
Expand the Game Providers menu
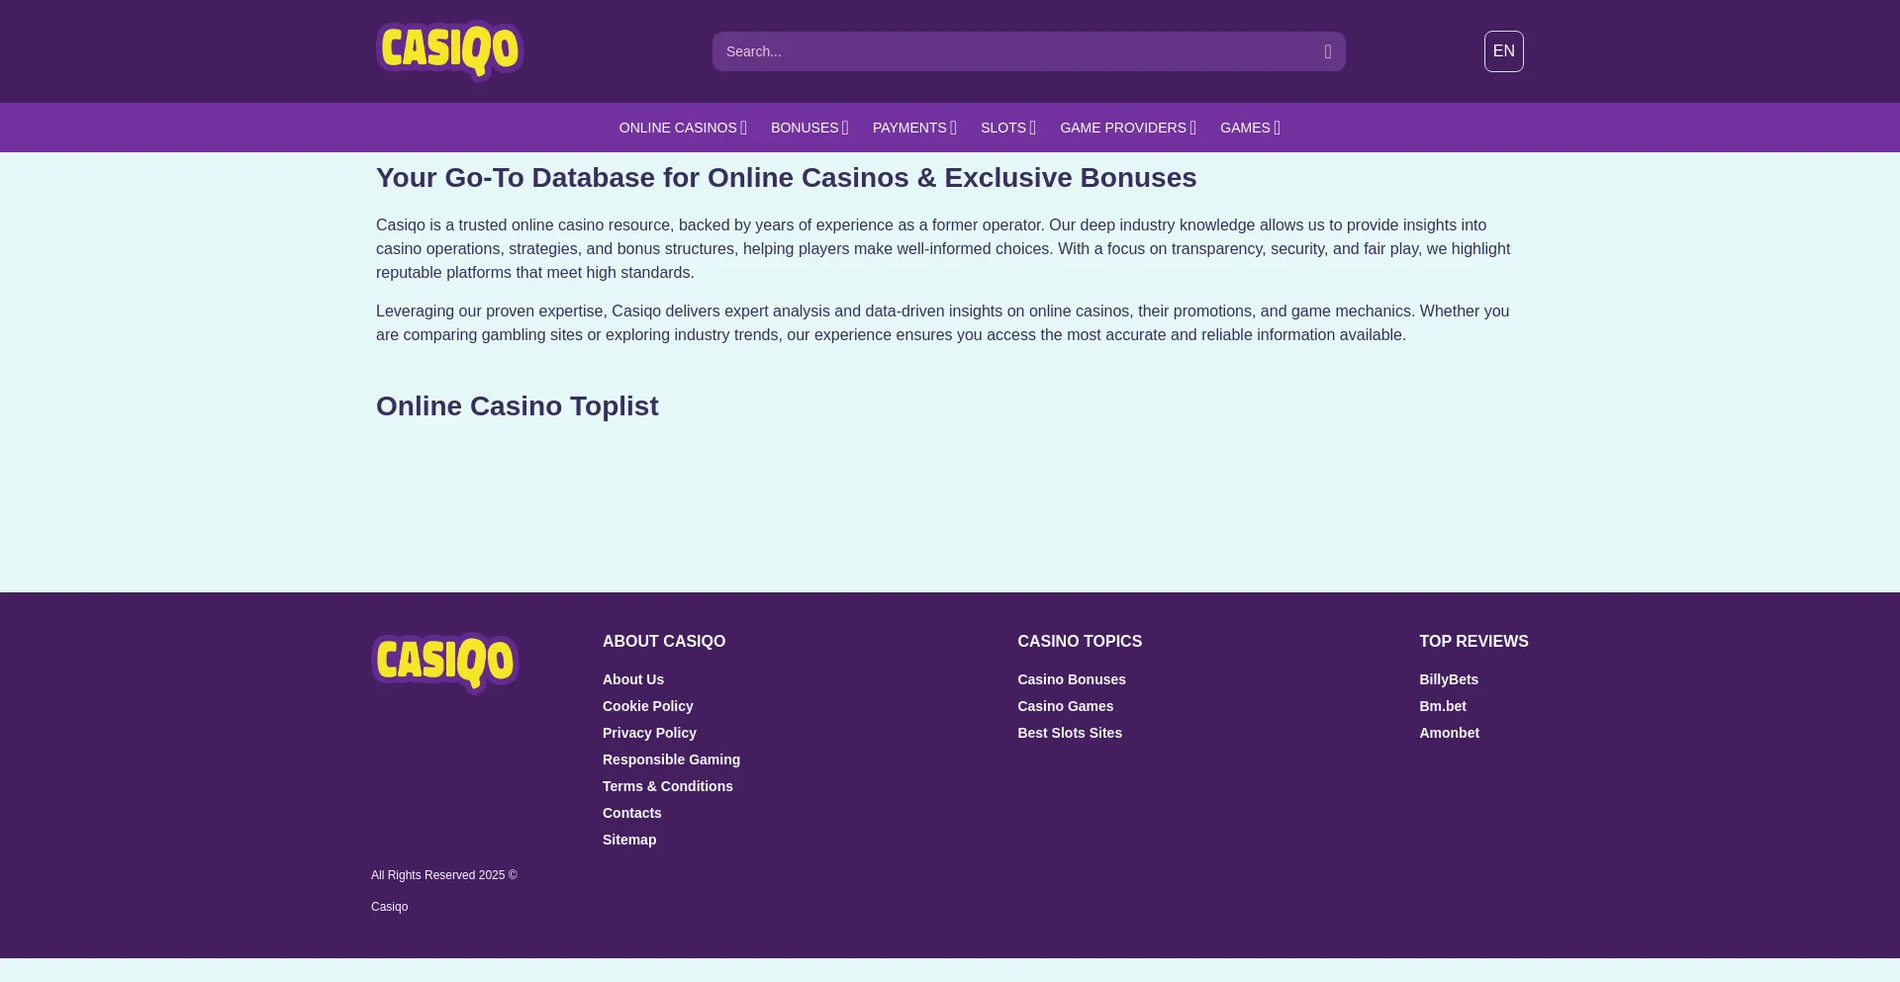1128,128
